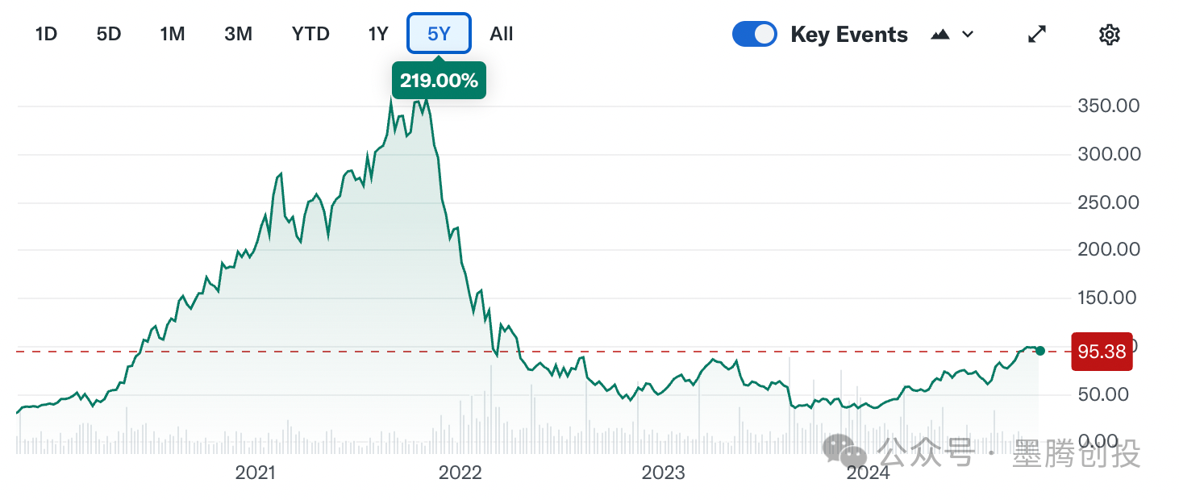The width and height of the screenshot is (1179, 500).
Task: Select the 1D time range
Action: coord(46,34)
